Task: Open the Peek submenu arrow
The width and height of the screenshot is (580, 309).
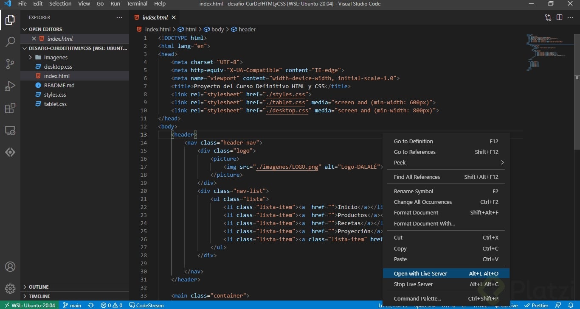Action: [x=502, y=162]
